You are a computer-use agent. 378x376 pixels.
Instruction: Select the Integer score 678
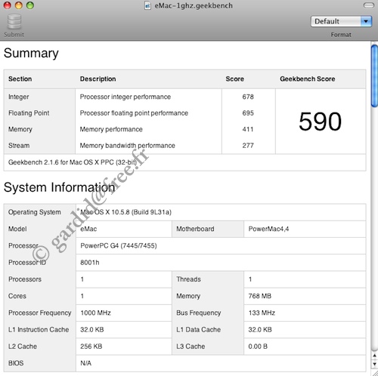click(x=248, y=97)
